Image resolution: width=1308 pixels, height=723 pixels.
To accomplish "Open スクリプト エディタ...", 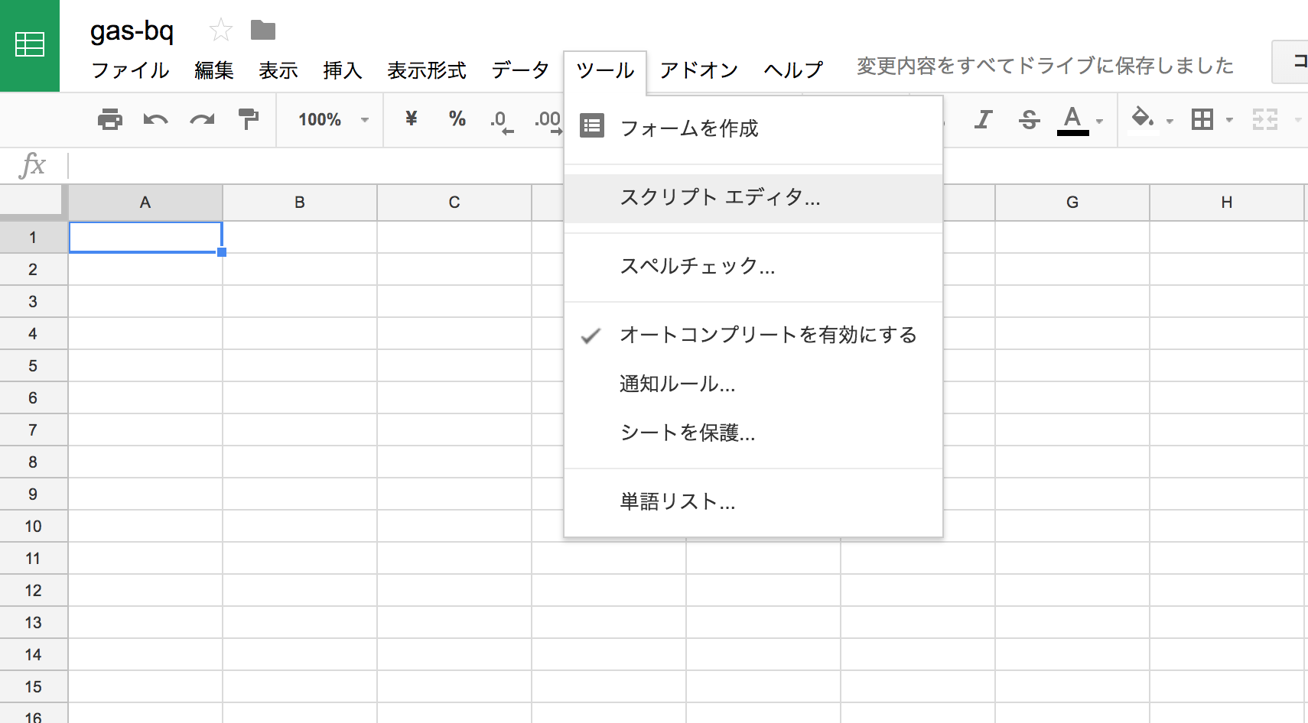I will [753, 198].
